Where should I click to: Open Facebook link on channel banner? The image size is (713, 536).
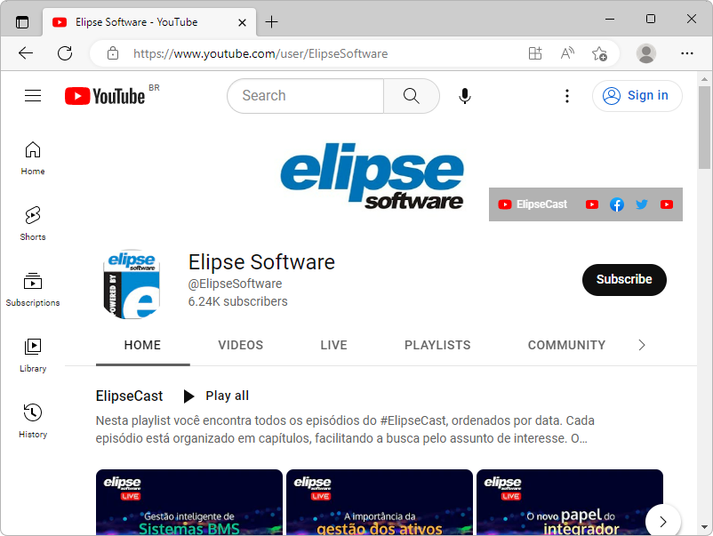(x=617, y=204)
